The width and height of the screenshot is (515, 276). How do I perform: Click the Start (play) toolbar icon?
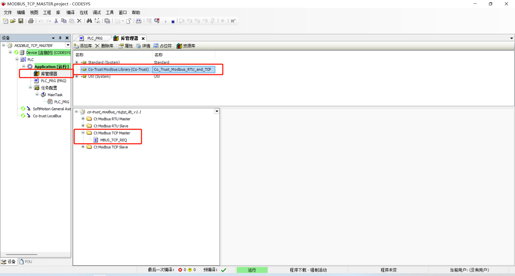click(x=165, y=21)
